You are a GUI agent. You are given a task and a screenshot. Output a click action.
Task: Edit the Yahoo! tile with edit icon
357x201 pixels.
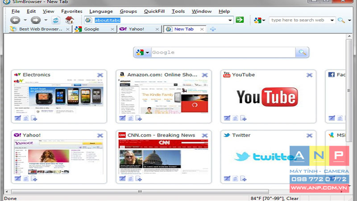[x=17, y=178]
